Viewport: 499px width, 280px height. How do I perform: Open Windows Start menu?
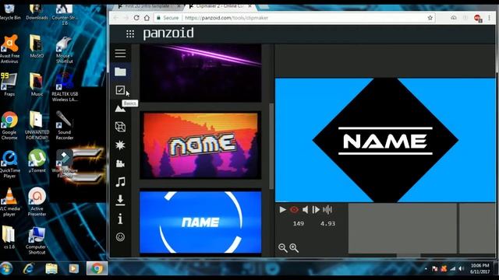click(6, 268)
